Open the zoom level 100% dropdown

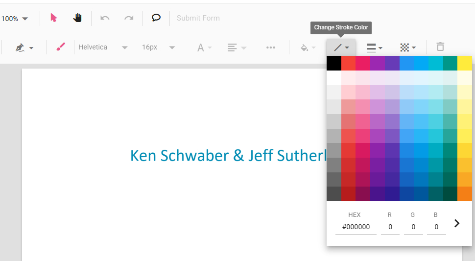[x=15, y=19]
